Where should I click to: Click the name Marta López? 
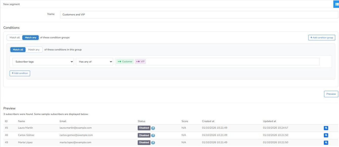(25, 142)
